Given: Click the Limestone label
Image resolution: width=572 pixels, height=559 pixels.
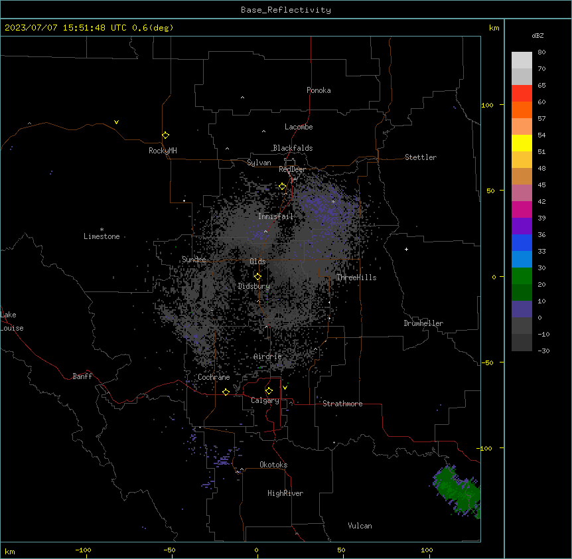Looking at the screenshot, I should [x=102, y=236].
